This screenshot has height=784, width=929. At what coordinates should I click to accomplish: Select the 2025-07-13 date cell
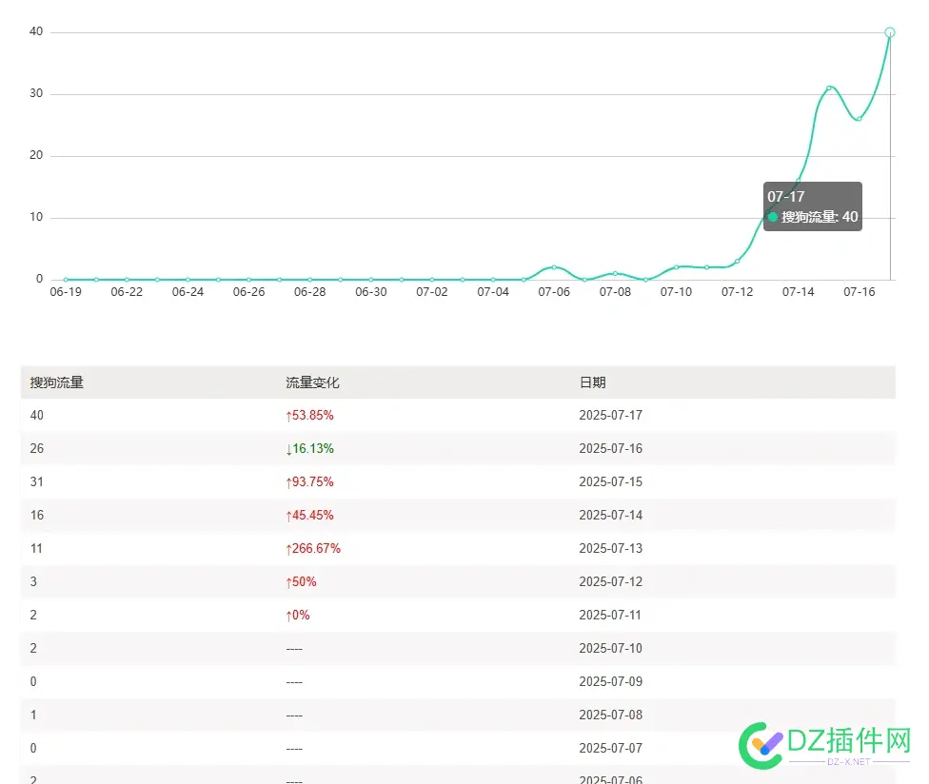point(610,548)
